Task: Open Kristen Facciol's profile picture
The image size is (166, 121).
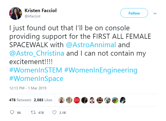Action: point(15,13)
